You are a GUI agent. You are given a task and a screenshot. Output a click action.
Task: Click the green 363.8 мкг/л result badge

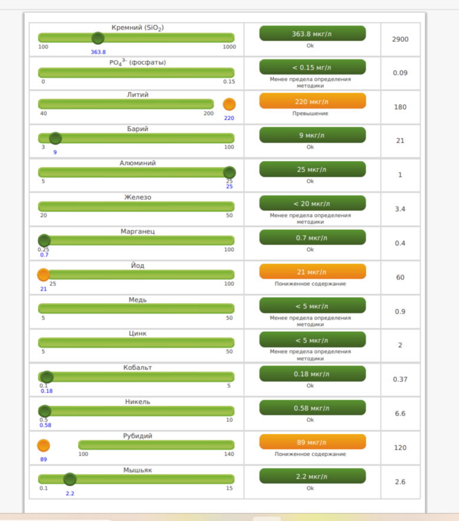tap(312, 34)
